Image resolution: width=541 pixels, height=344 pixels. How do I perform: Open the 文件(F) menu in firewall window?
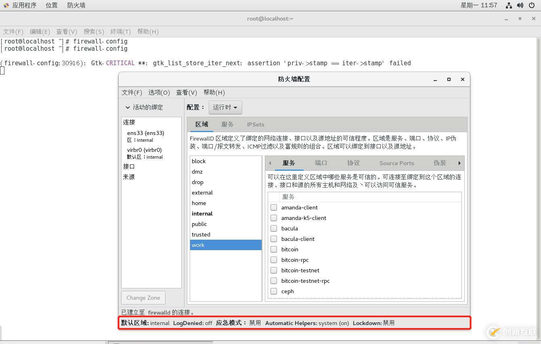point(132,92)
